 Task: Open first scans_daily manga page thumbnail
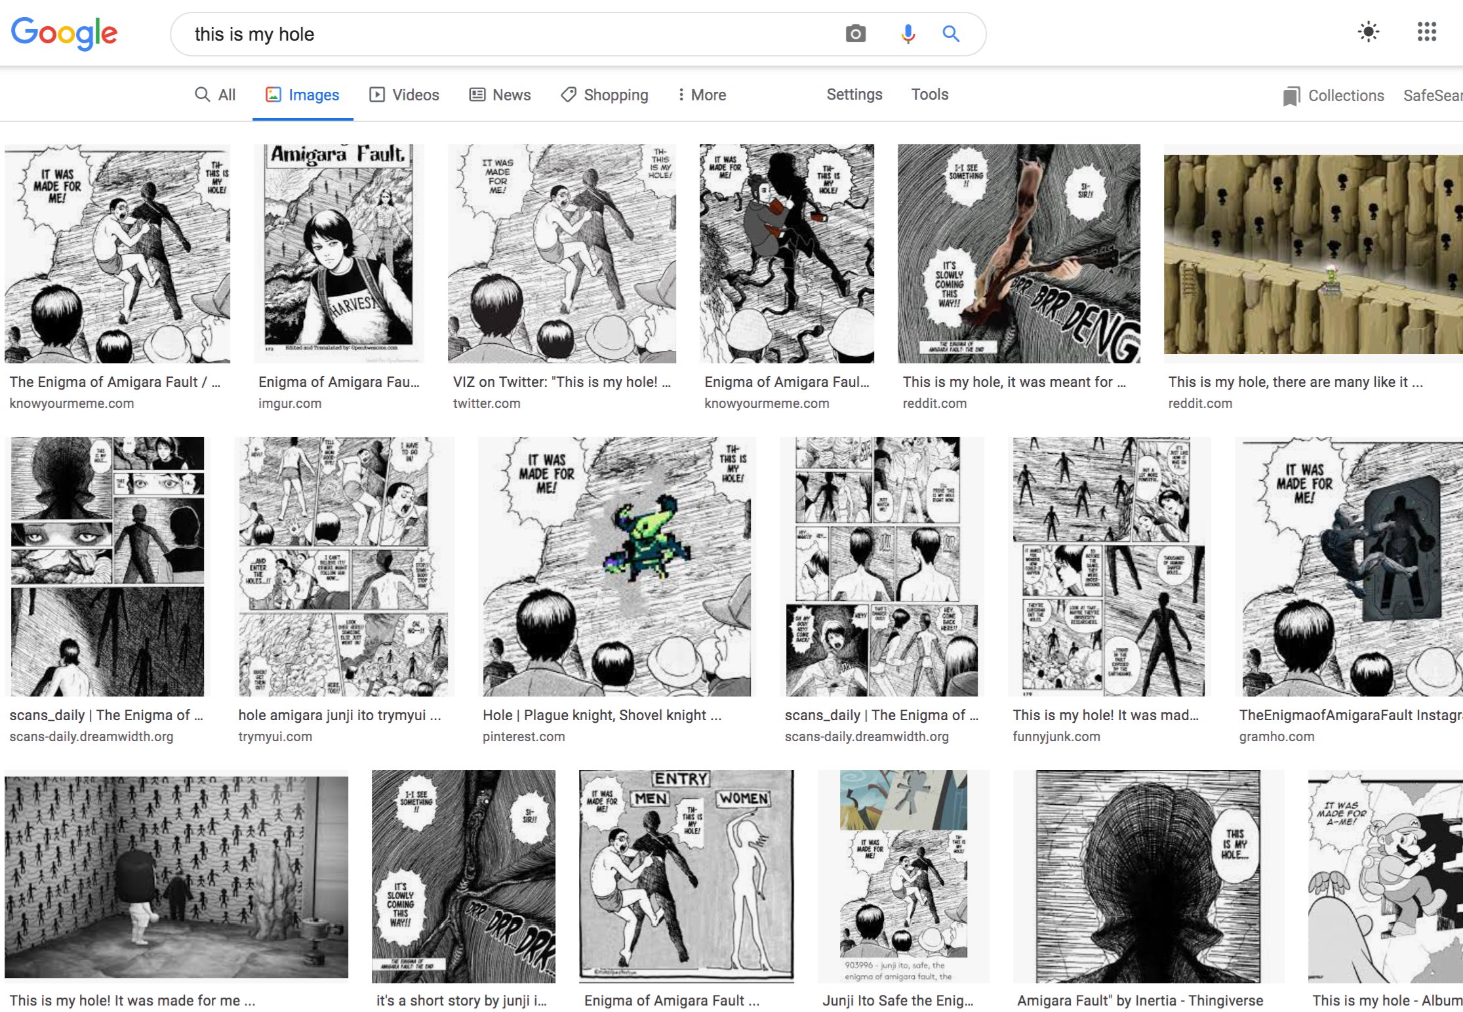(x=108, y=567)
